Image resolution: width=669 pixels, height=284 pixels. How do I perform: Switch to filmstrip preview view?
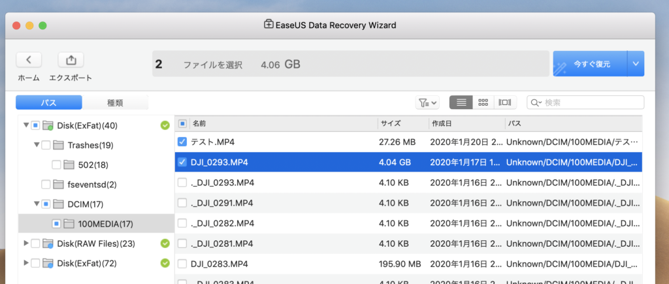click(x=505, y=103)
